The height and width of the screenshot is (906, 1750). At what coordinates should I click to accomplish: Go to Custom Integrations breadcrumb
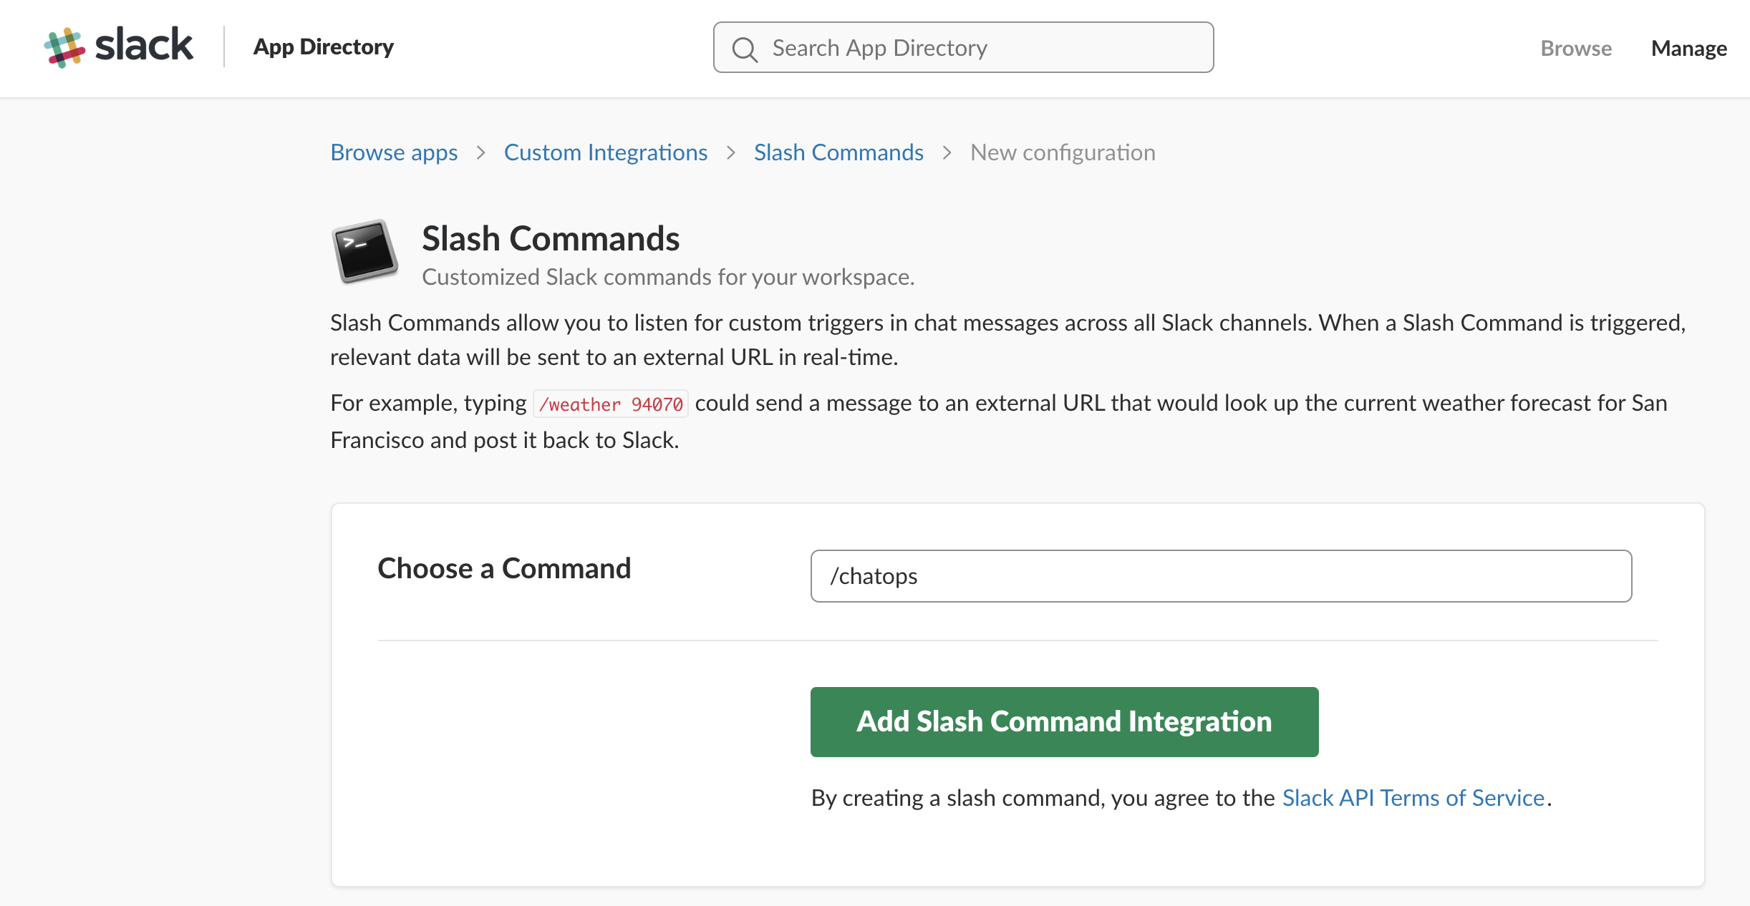coord(605,152)
